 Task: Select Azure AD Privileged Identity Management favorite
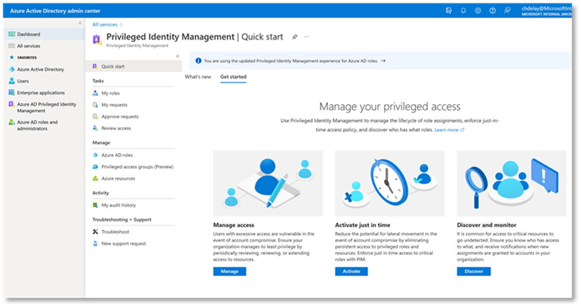[46, 107]
